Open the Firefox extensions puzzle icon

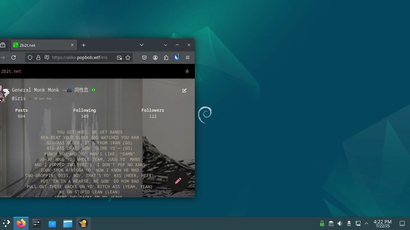pyautogui.click(x=166, y=57)
